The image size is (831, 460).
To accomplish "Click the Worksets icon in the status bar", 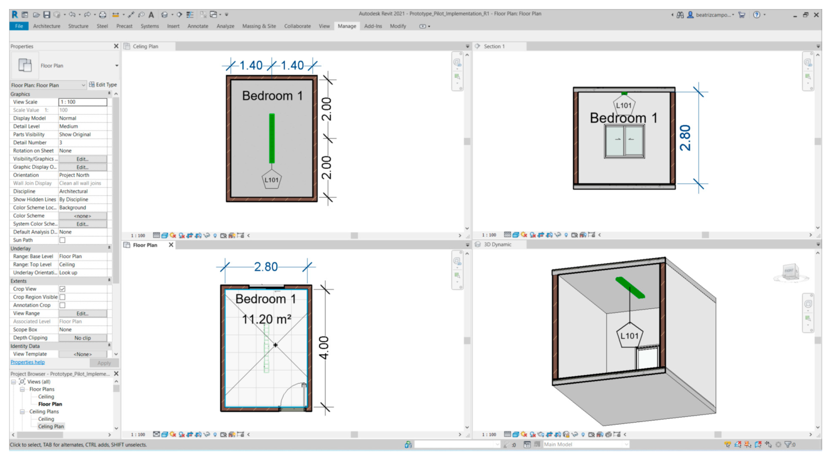I will pyautogui.click(x=408, y=445).
